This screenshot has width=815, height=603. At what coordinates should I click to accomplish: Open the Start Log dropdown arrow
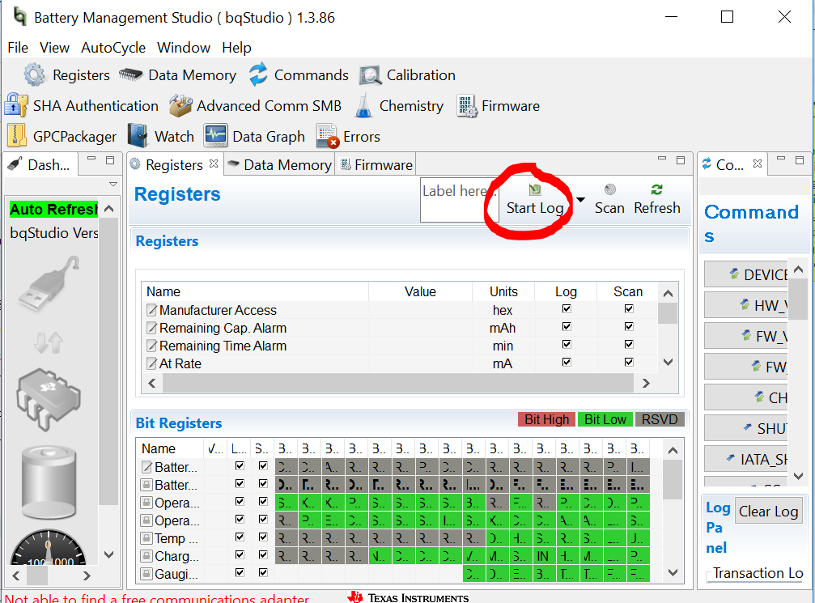pyautogui.click(x=580, y=200)
